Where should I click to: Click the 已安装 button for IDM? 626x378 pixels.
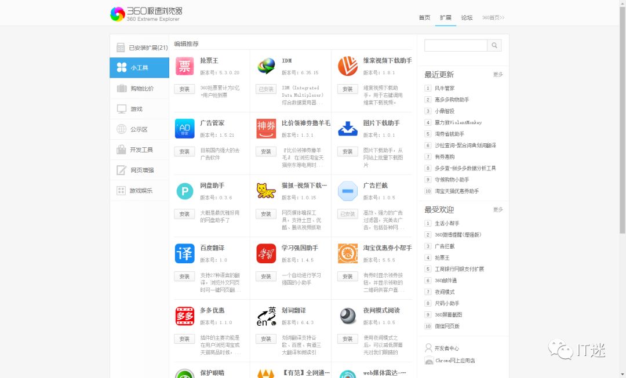(266, 89)
